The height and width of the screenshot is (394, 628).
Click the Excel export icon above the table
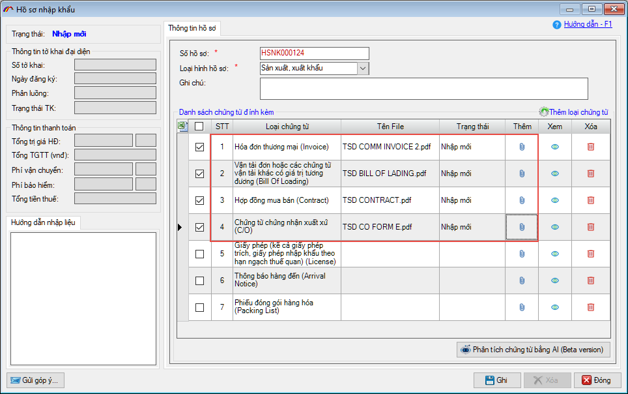183,127
